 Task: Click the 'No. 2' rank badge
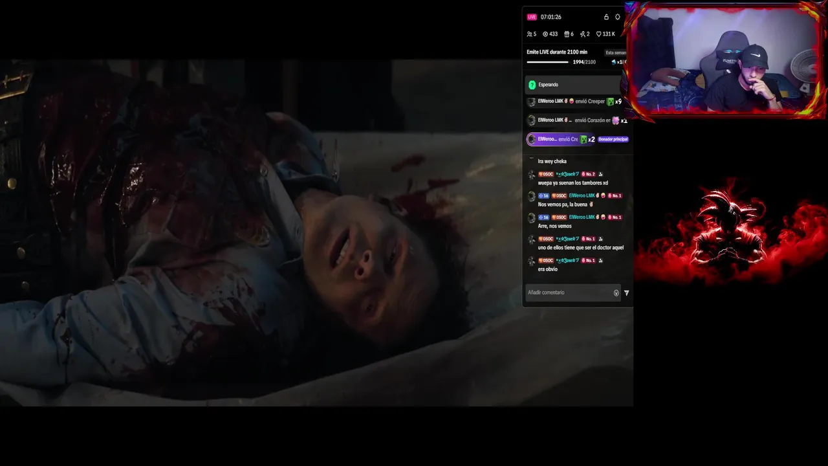tap(588, 174)
